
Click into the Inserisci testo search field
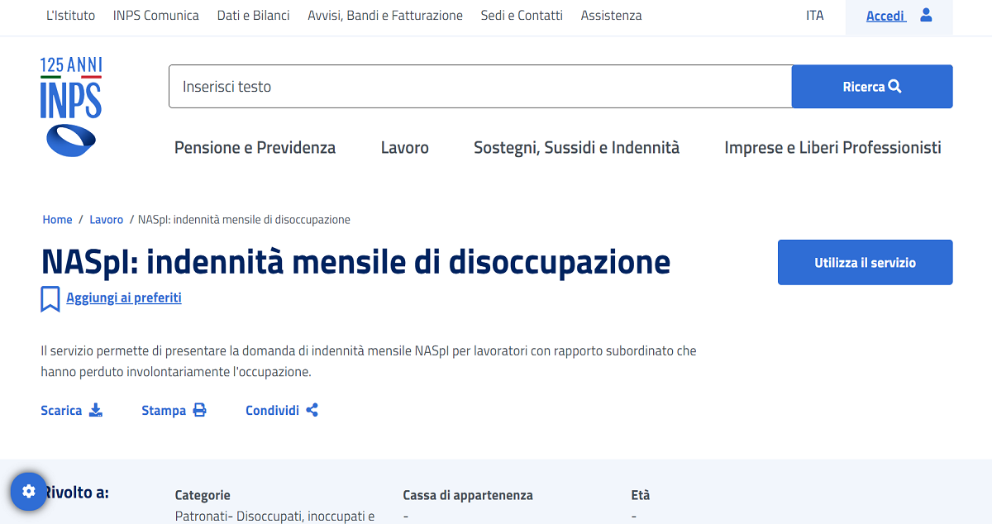click(480, 87)
